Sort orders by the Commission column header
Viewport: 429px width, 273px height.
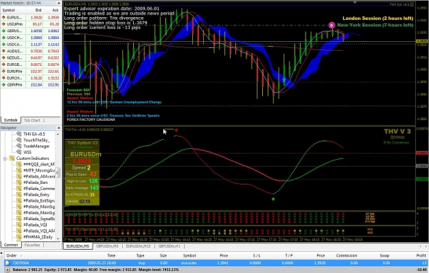pyautogui.click(x=347, y=256)
